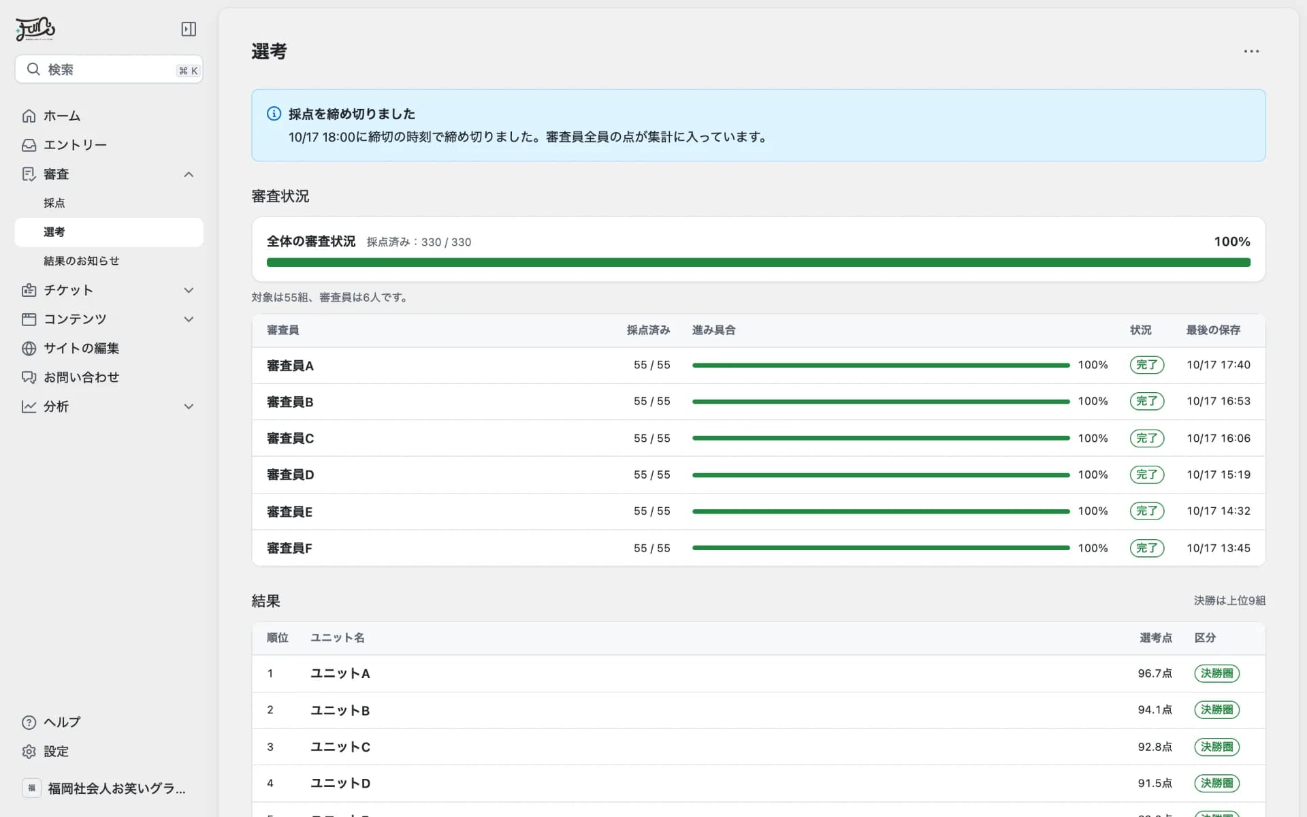
Task: Click the 採点済み column header
Action: coord(648,330)
